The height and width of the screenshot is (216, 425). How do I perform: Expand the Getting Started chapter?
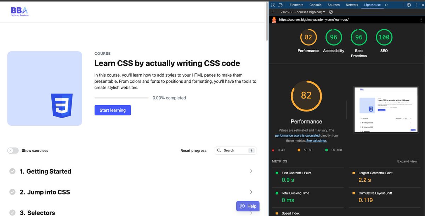point(251,171)
